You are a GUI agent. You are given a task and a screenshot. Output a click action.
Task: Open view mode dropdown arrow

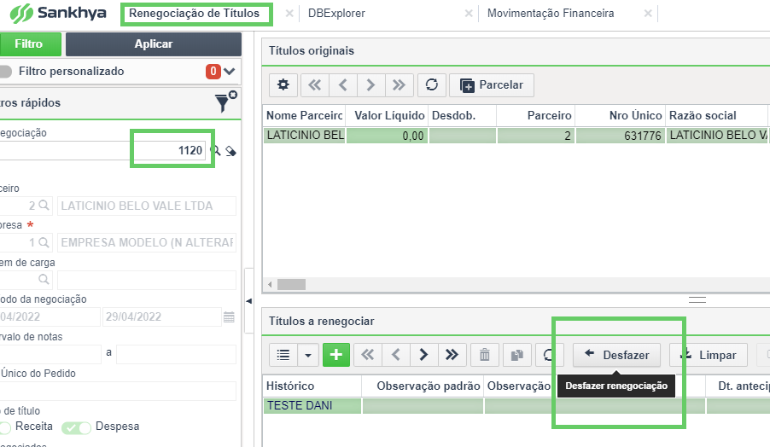point(308,355)
